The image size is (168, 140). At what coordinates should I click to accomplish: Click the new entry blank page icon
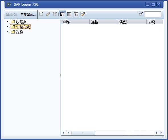41,14
